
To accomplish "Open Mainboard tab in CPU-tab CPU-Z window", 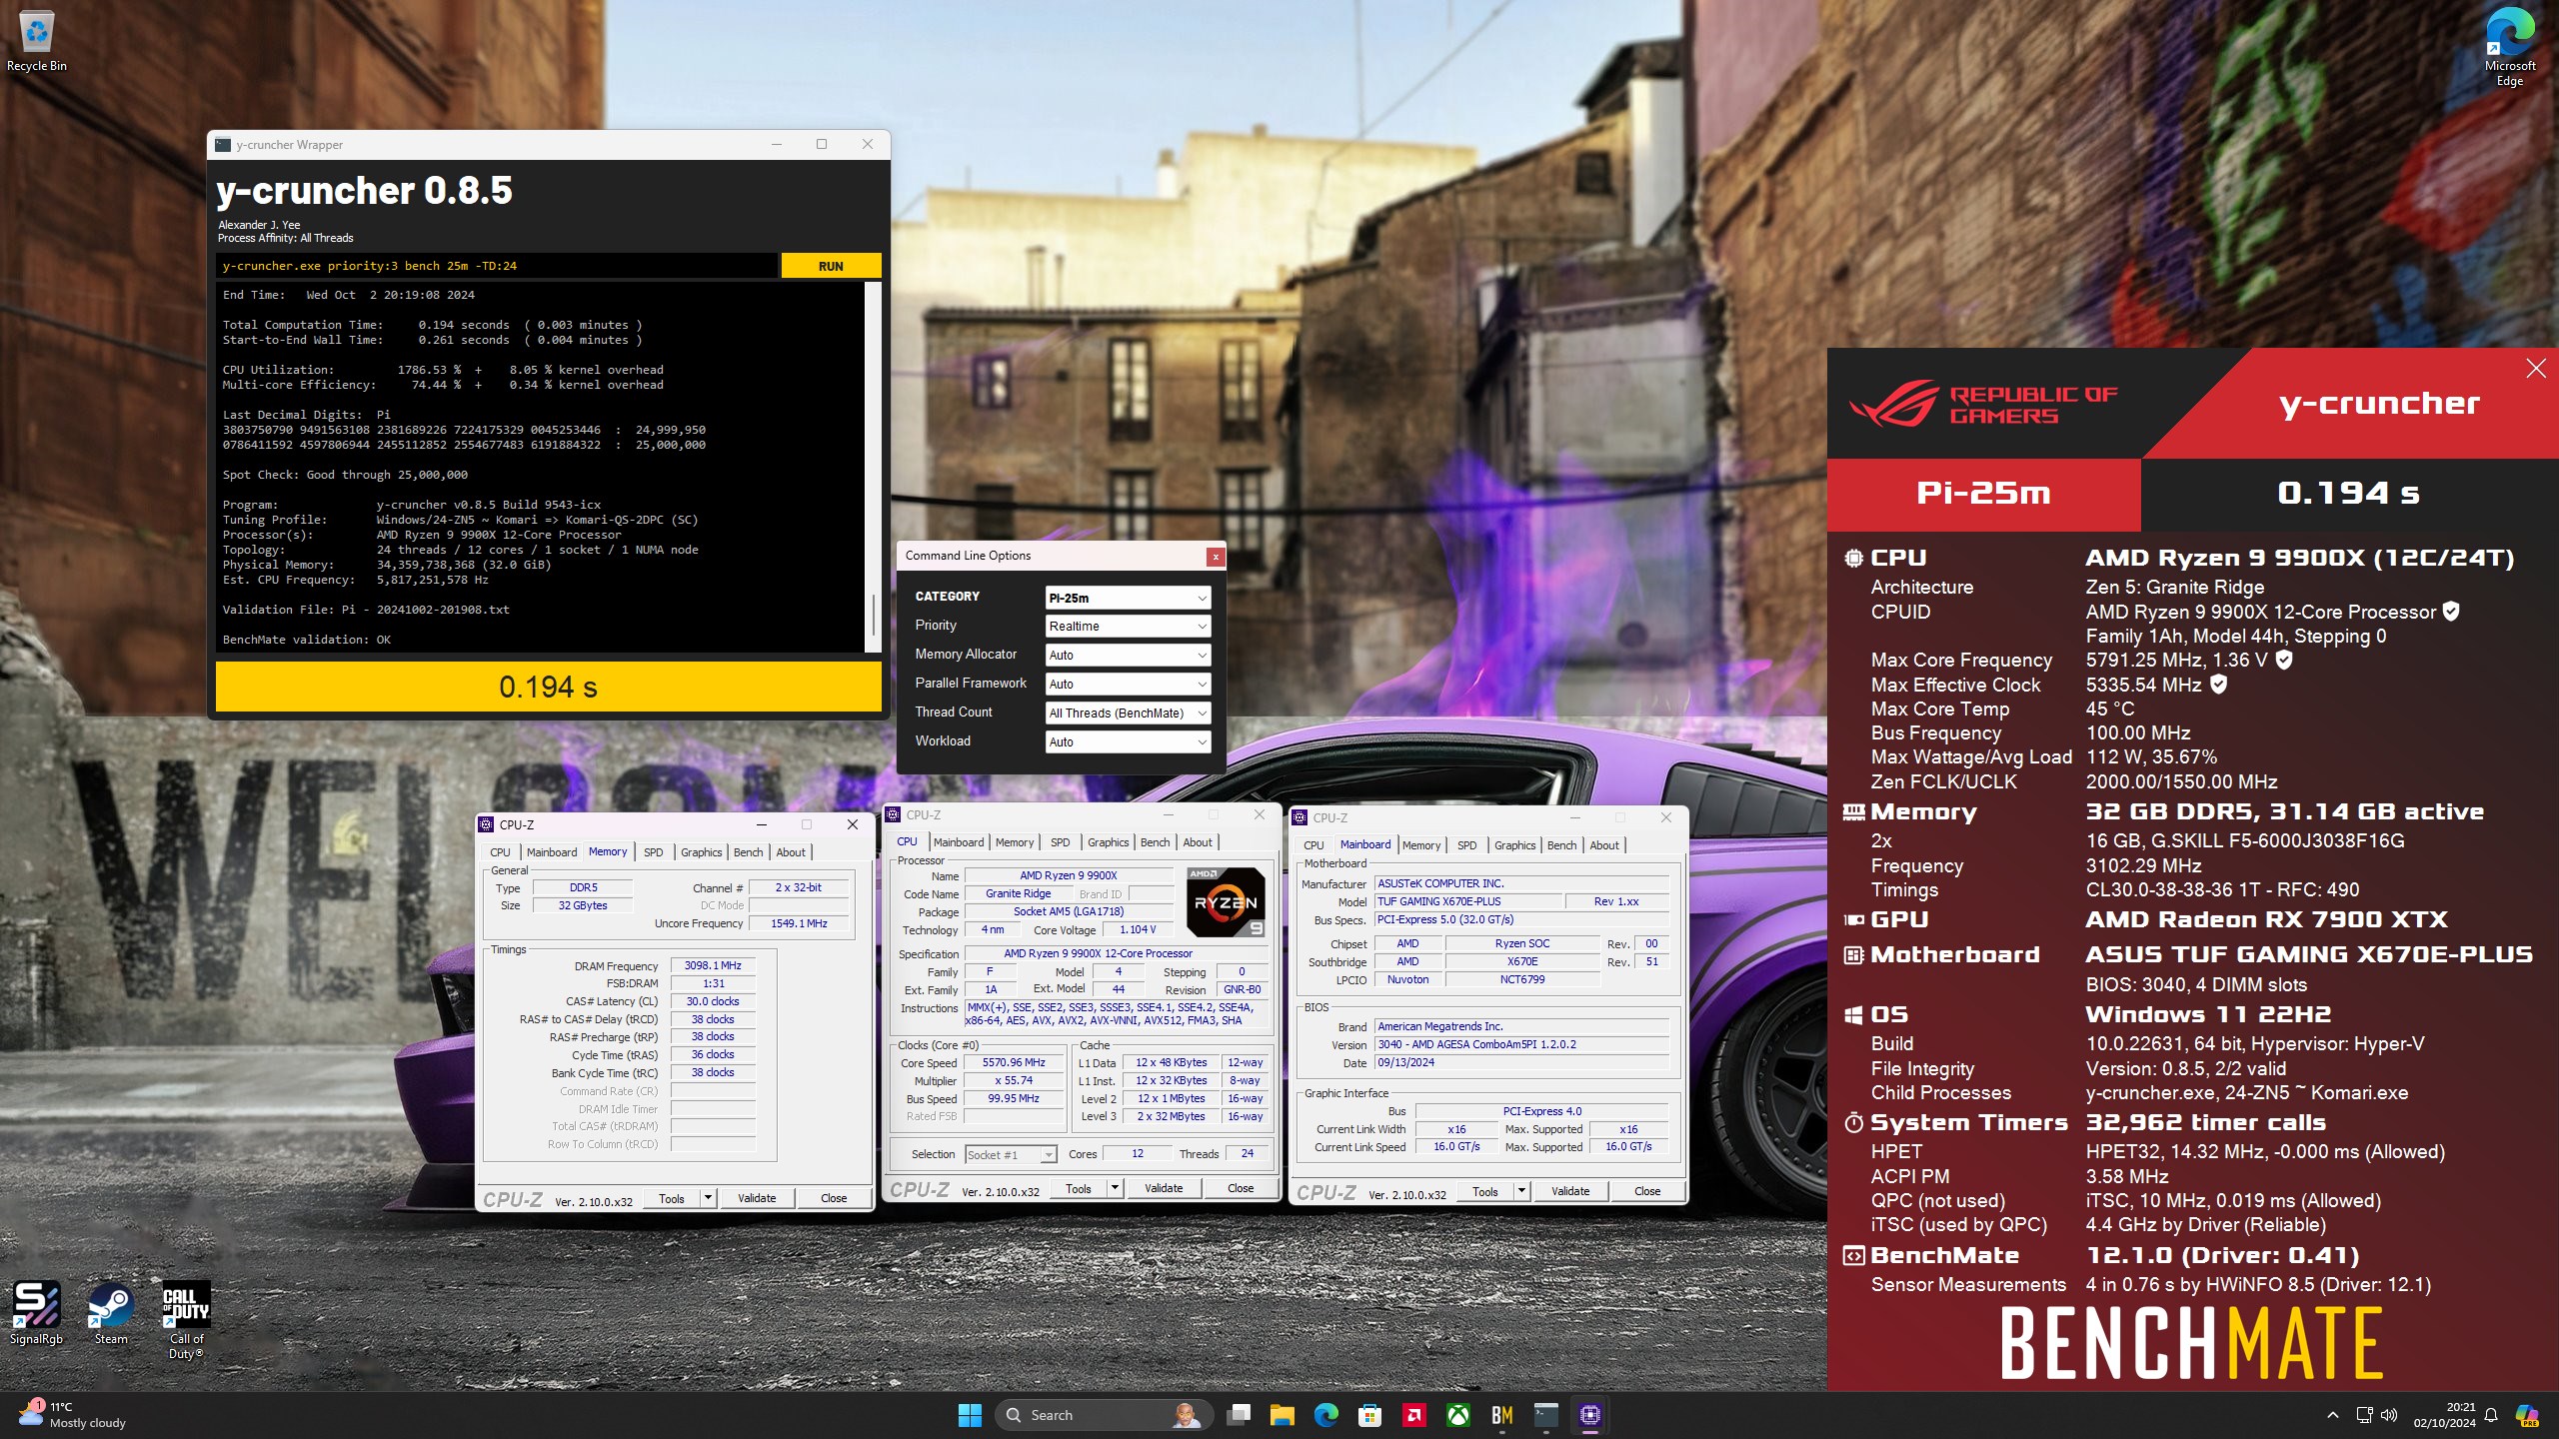I will click(x=959, y=842).
